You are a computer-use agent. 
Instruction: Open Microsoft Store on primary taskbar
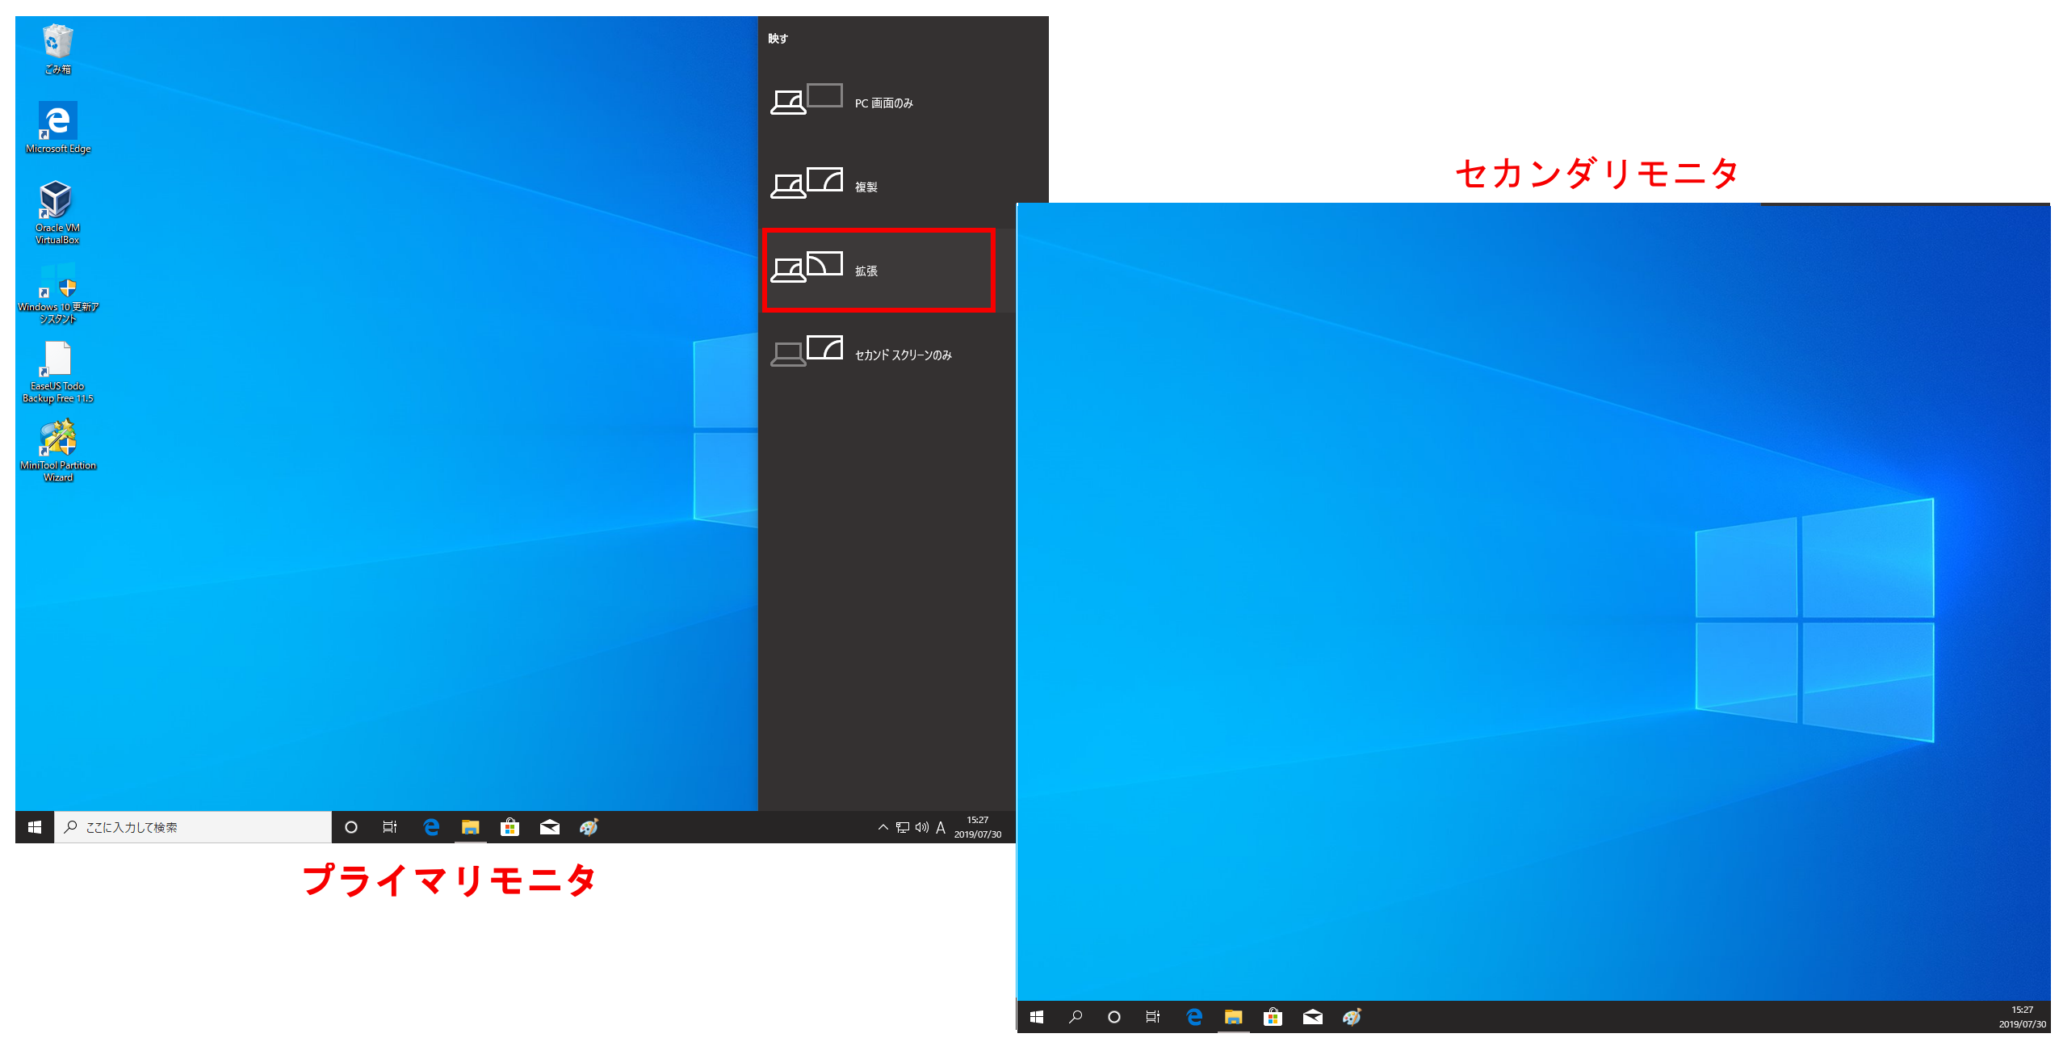point(510,827)
